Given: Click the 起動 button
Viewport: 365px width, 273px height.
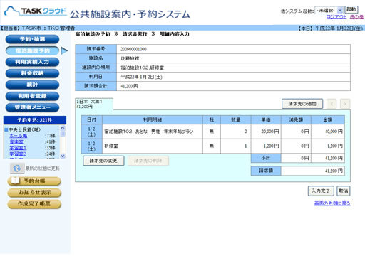Looking at the screenshot, I should coord(351,9).
